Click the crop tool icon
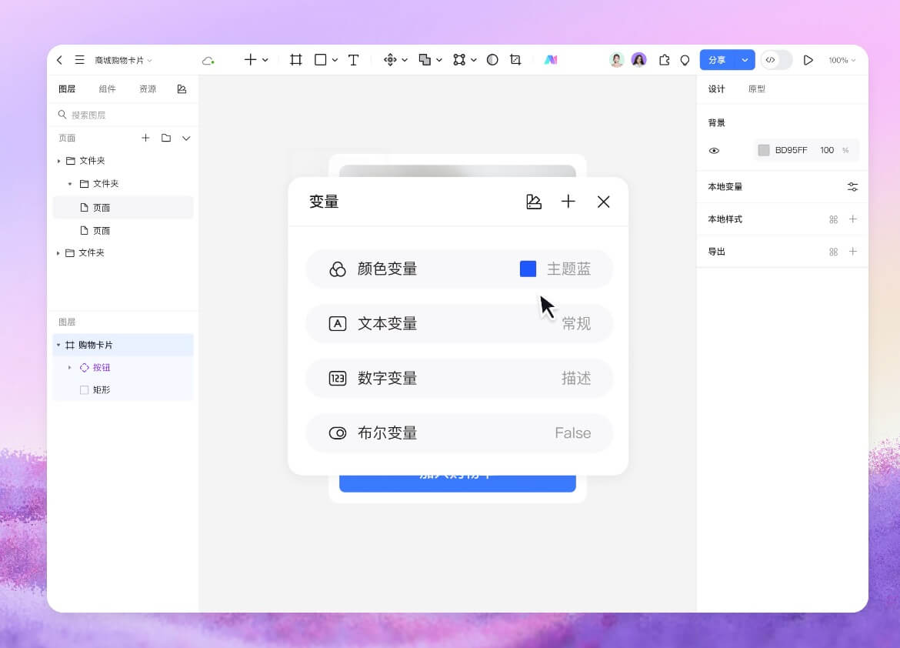The height and width of the screenshot is (648, 900). (515, 60)
